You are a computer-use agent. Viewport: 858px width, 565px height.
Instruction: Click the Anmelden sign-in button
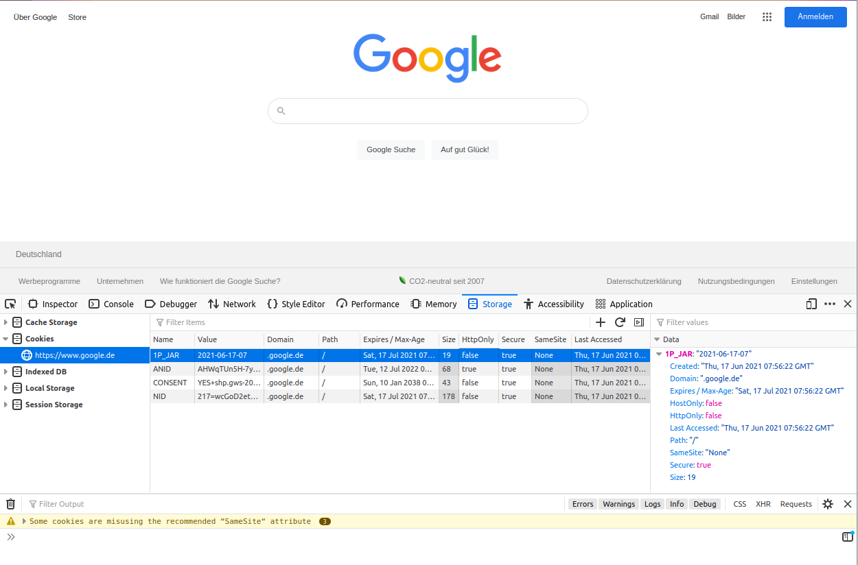click(815, 17)
